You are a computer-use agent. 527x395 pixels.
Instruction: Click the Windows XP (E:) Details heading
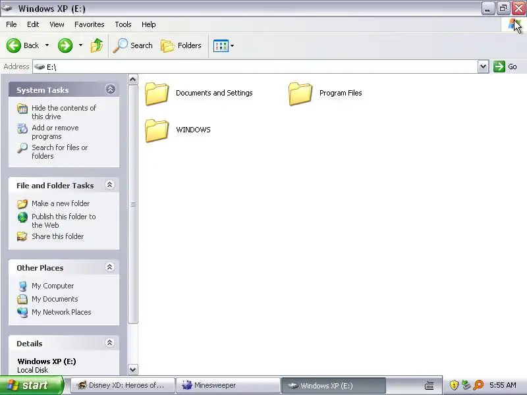pos(47,361)
